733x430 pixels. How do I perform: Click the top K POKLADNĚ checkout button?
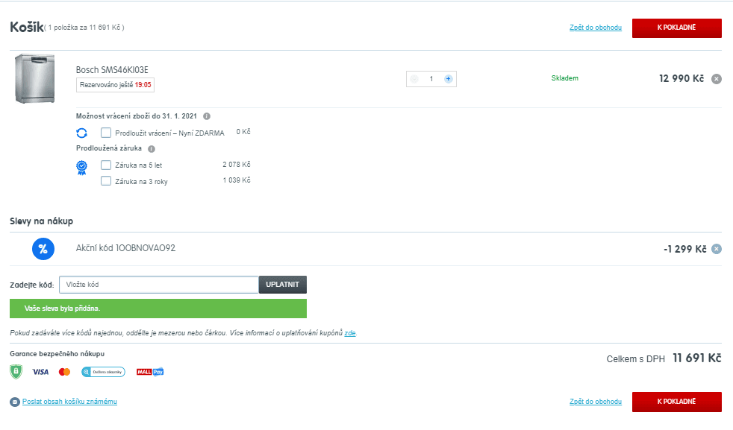click(x=676, y=28)
